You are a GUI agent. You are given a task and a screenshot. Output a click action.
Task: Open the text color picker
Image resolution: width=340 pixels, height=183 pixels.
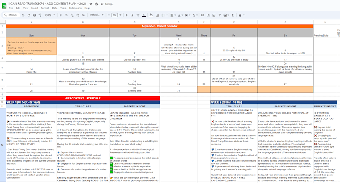[144, 15]
